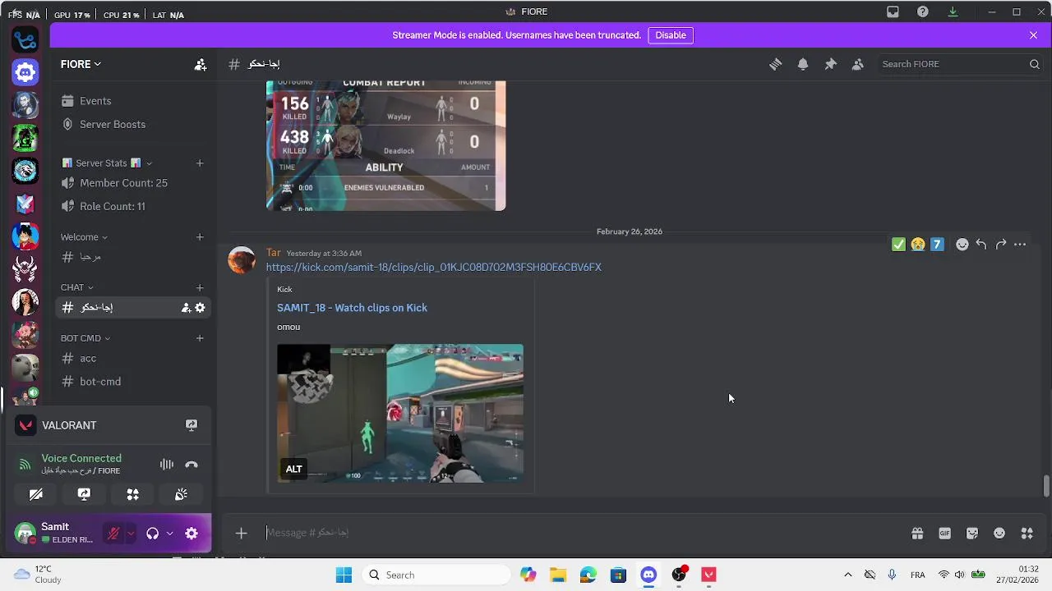Viewport: 1052px width, 591px height.
Task: Invite members icon next to FIORE header
Action: 200,64
